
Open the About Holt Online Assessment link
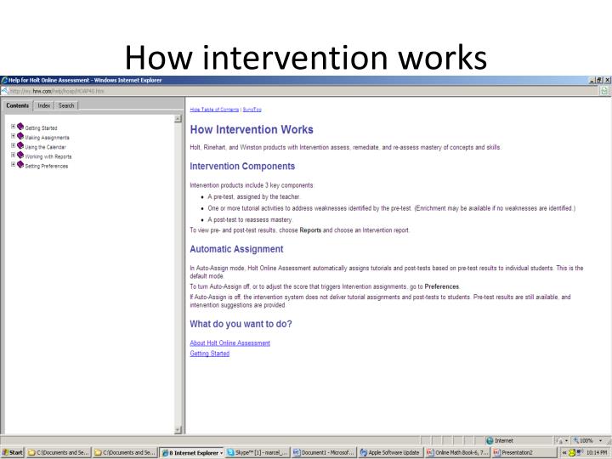coord(229,343)
